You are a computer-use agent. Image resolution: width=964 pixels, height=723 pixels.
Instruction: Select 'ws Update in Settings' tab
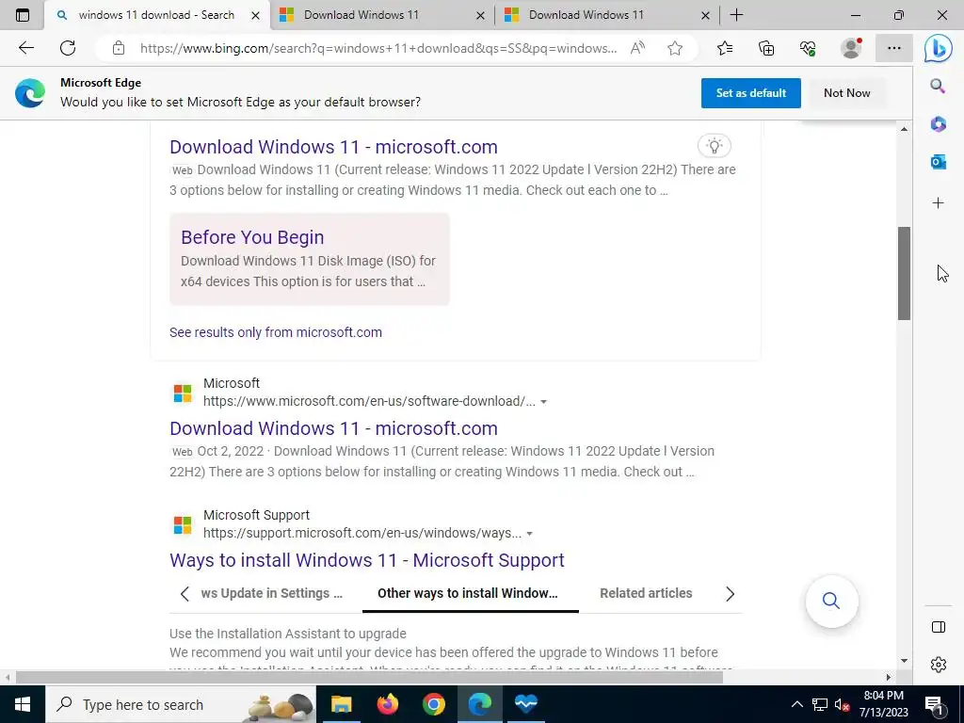pyautogui.click(x=272, y=593)
